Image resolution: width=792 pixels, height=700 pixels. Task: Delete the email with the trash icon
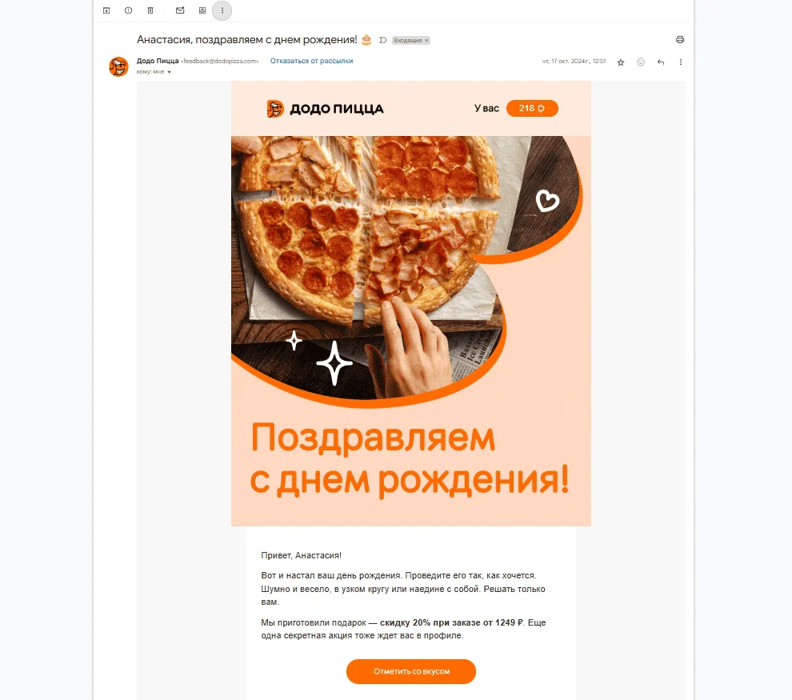[150, 10]
